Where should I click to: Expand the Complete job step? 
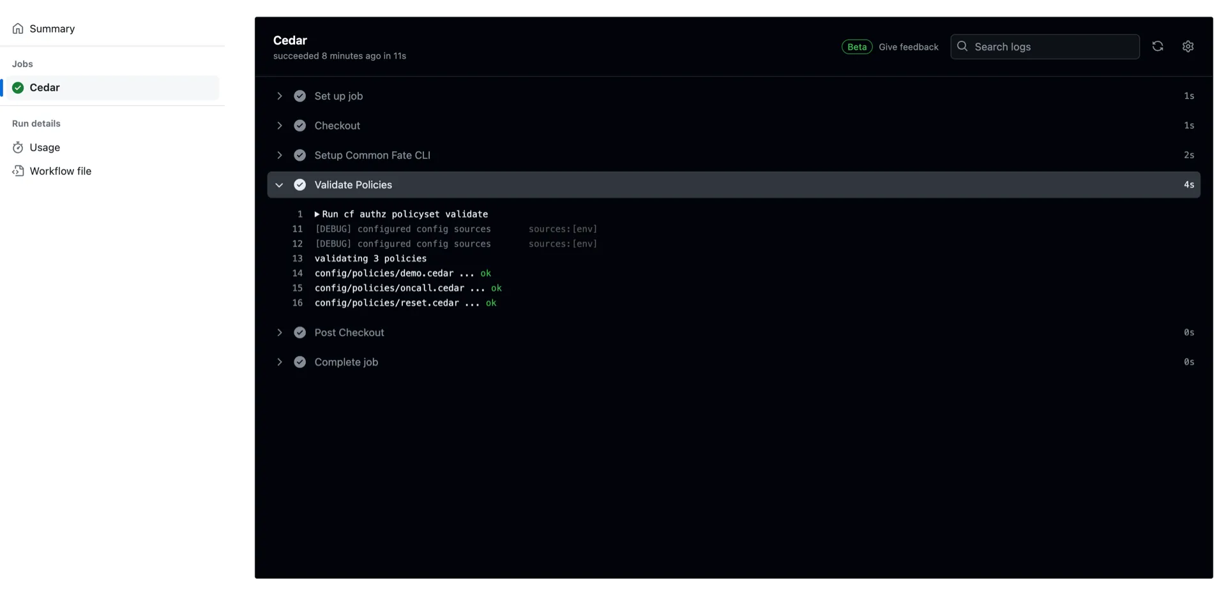tap(280, 362)
